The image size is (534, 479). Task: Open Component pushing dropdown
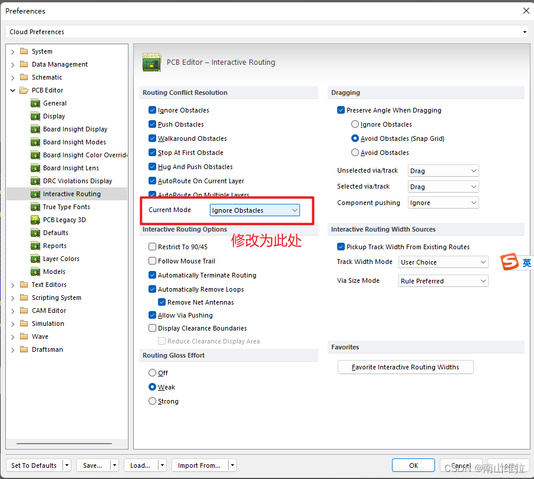(x=443, y=203)
